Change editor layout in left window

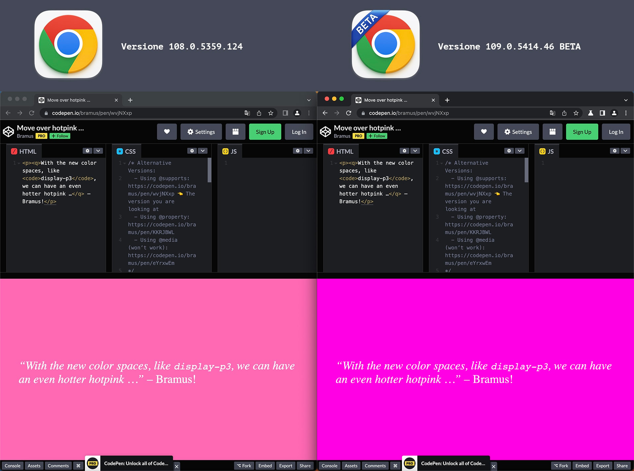(235, 132)
